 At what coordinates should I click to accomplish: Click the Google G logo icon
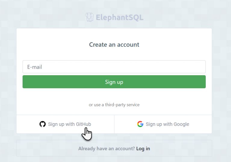(x=140, y=124)
